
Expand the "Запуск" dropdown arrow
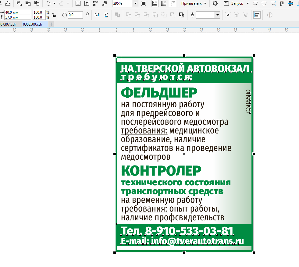248,3
